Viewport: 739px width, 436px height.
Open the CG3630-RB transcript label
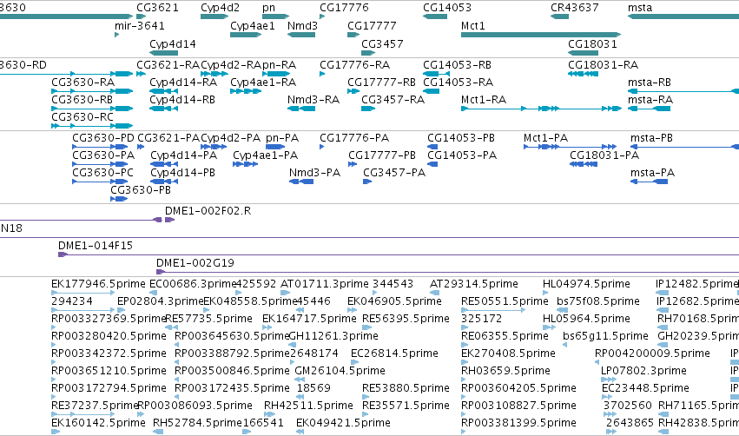coord(82,100)
